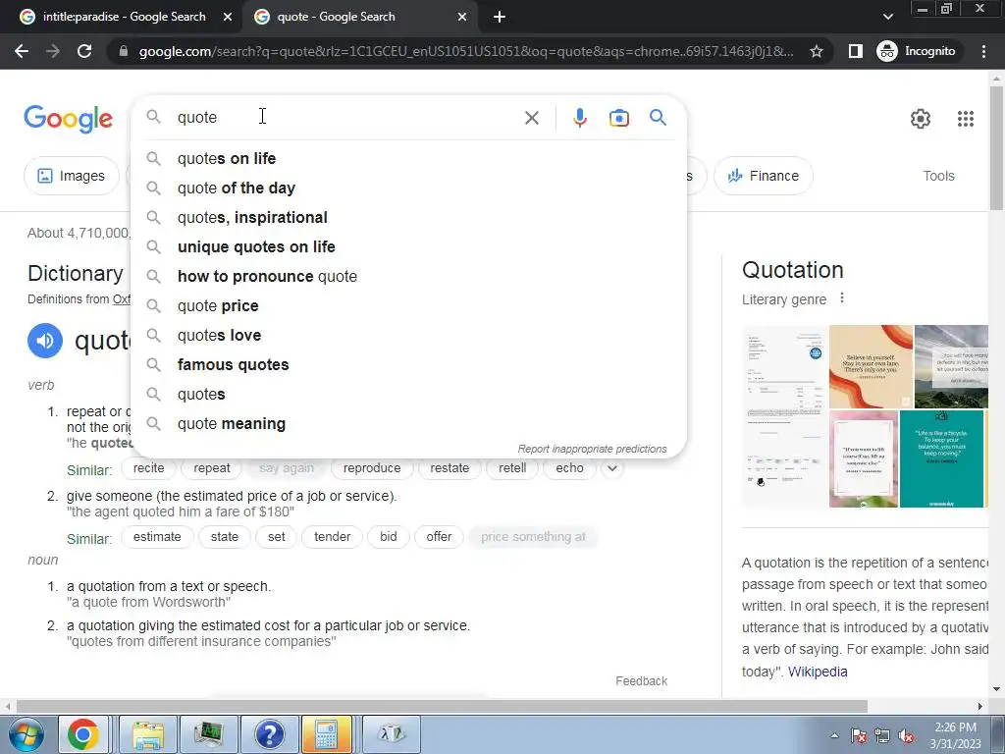The image size is (1005, 754).
Task: Close the intitle:paradise tab
Action: (227, 18)
